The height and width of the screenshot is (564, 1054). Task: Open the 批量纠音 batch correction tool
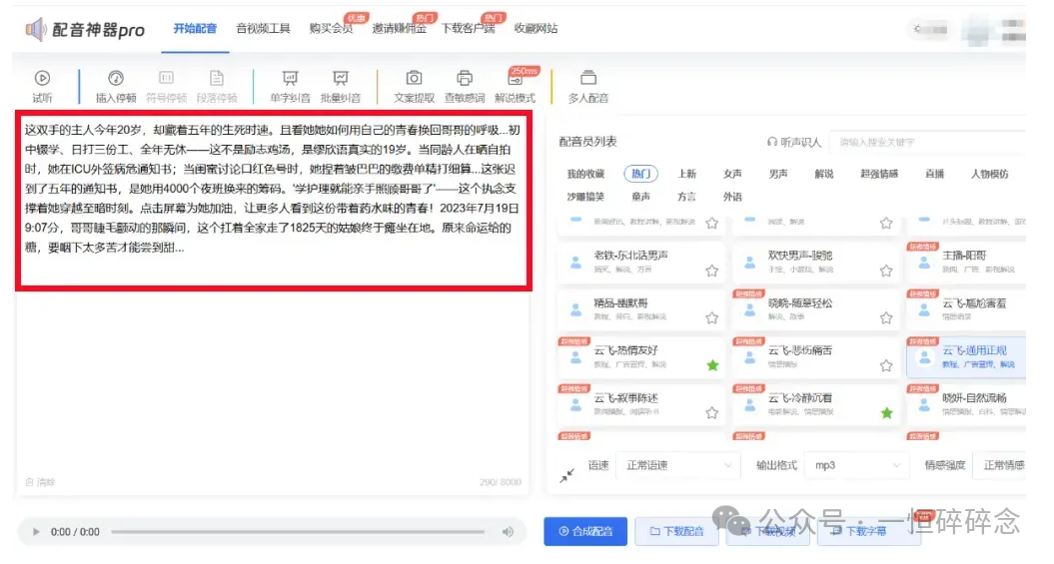(341, 79)
